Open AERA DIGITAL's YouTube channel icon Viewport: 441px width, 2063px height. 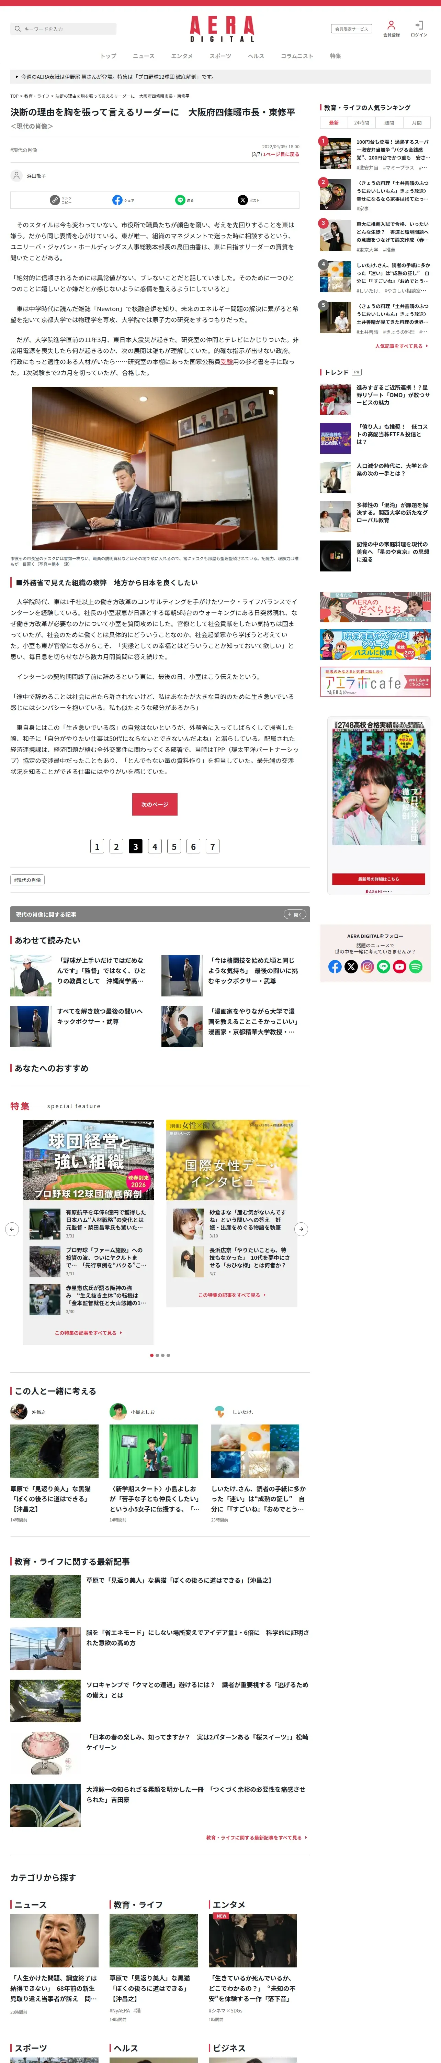point(399,967)
